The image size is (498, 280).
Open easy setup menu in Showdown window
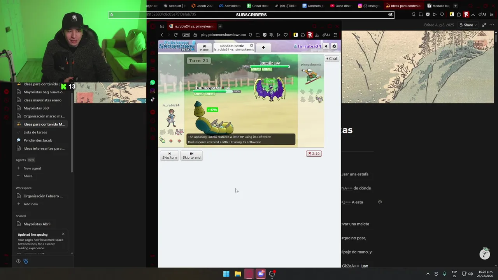[335, 35]
